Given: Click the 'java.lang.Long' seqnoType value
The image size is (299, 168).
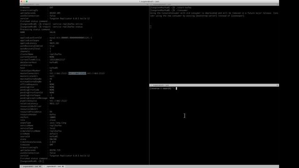Looking at the screenshot, I should [58, 123].
